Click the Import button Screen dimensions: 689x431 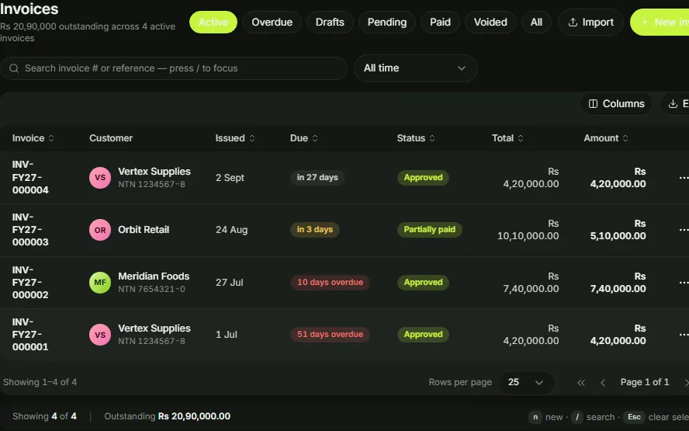[x=590, y=22]
